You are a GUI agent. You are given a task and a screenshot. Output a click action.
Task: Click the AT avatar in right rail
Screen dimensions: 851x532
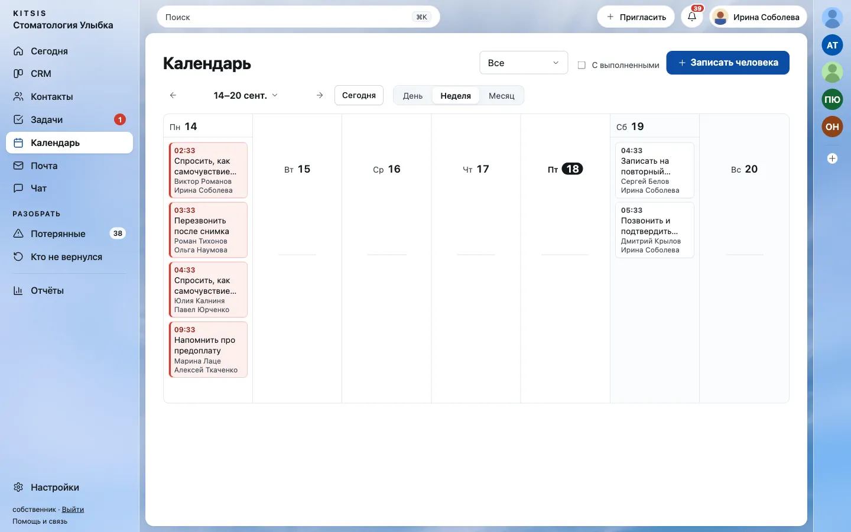click(832, 45)
